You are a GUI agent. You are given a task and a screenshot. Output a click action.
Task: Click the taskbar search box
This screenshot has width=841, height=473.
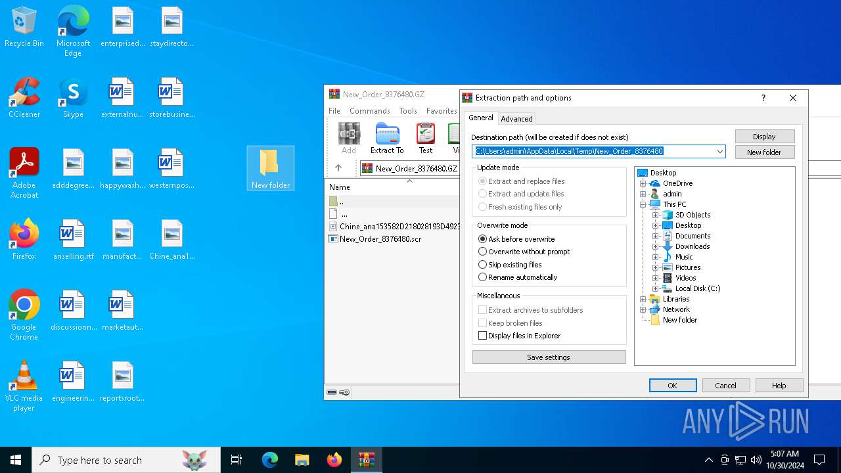point(126,460)
